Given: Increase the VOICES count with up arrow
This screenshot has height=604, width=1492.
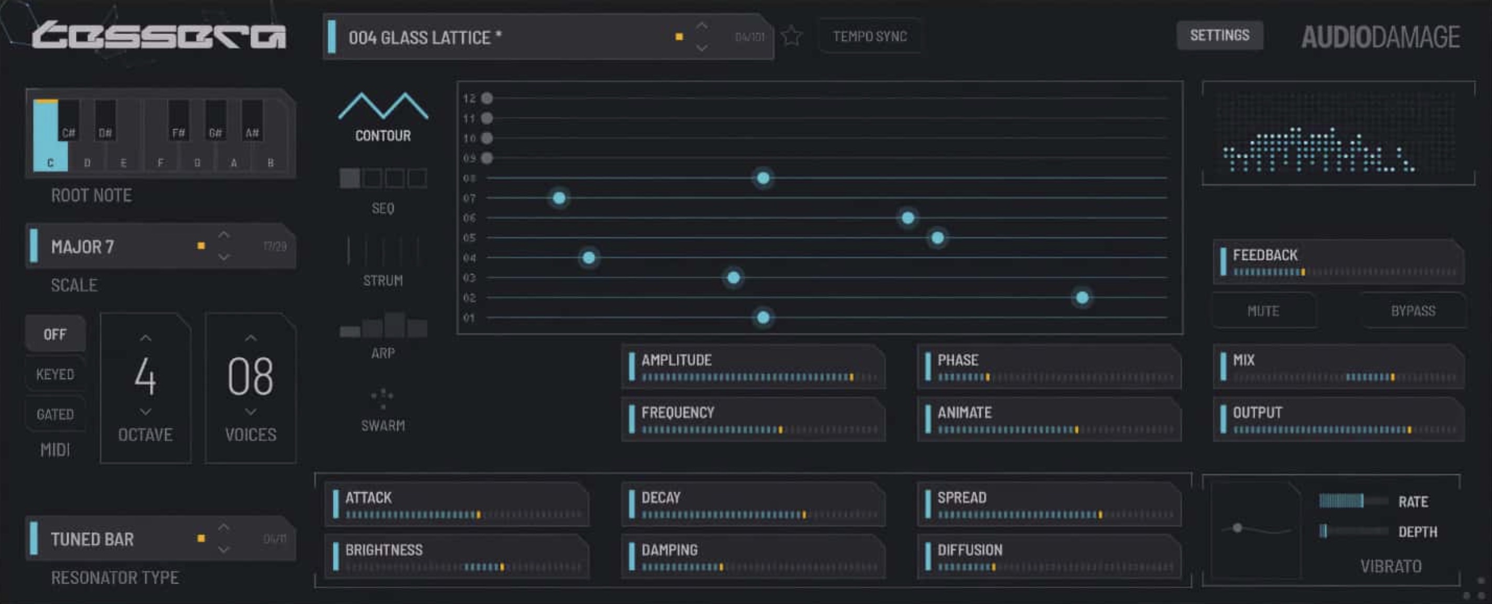Looking at the screenshot, I should pyautogui.click(x=251, y=338).
